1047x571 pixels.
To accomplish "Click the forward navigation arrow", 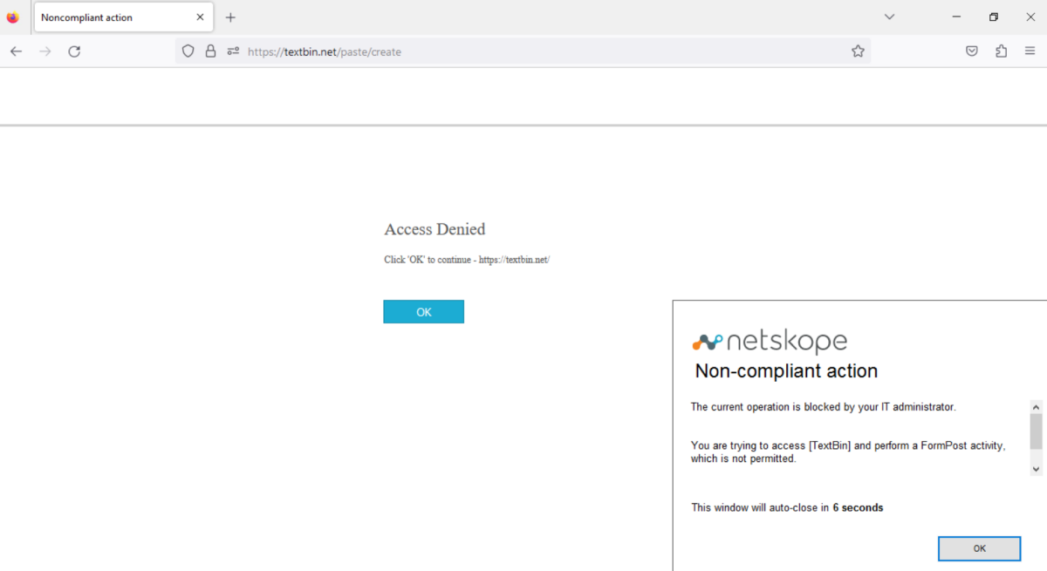I will [x=45, y=51].
